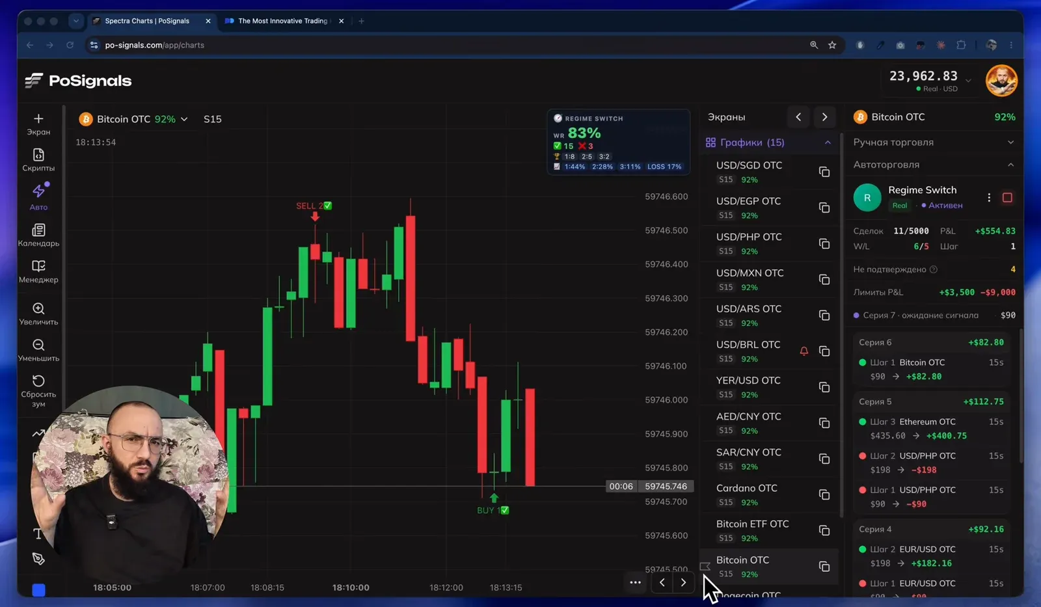Go to next screen in Экраны header
Screen dimensions: 1041x607
tap(824, 117)
